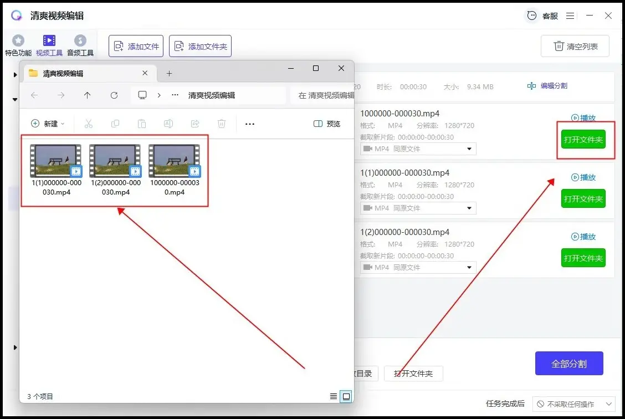Expand top sidebar tree arrow
Screen dimensions: 625x419
(15, 75)
